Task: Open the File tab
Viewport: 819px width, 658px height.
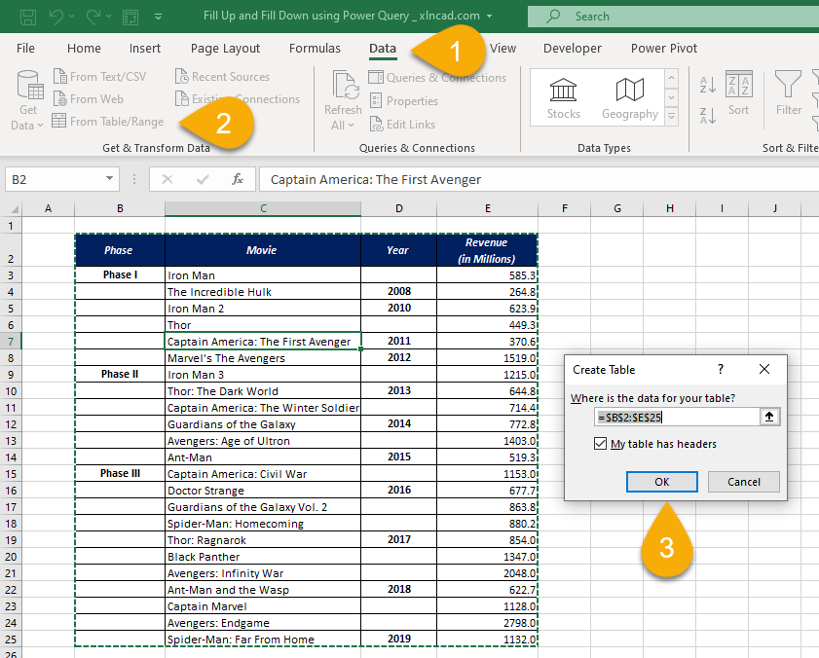Action: pos(25,48)
